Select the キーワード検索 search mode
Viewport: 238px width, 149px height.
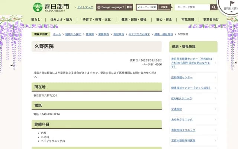[x=147, y=7]
